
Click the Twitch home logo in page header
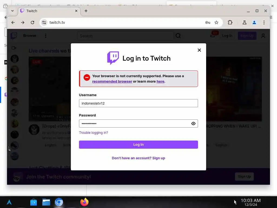pos(14,36)
